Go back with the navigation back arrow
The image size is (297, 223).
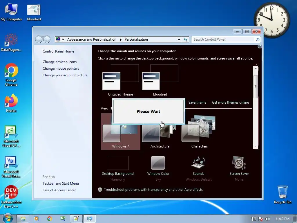(x=39, y=39)
